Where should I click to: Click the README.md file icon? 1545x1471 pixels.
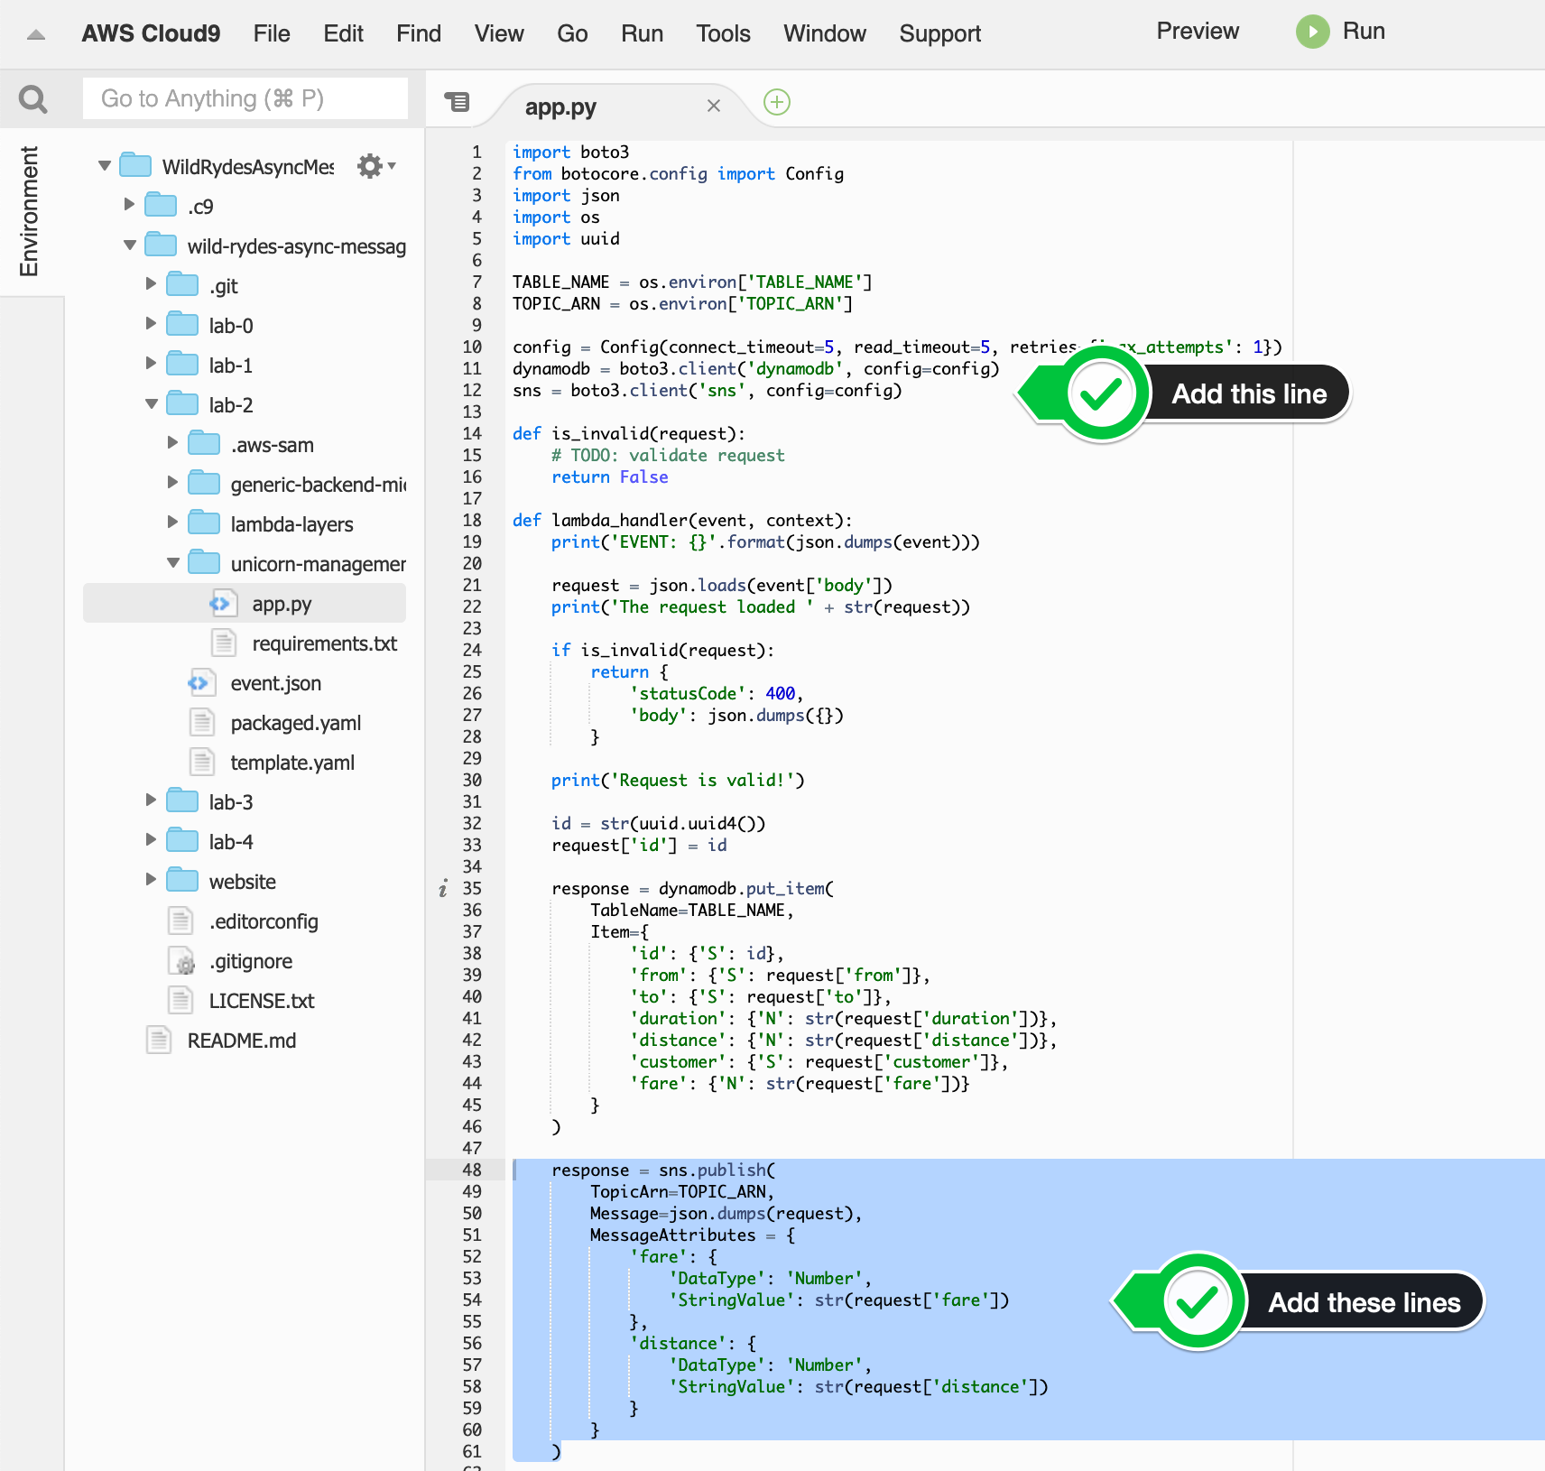(159, 1041)
